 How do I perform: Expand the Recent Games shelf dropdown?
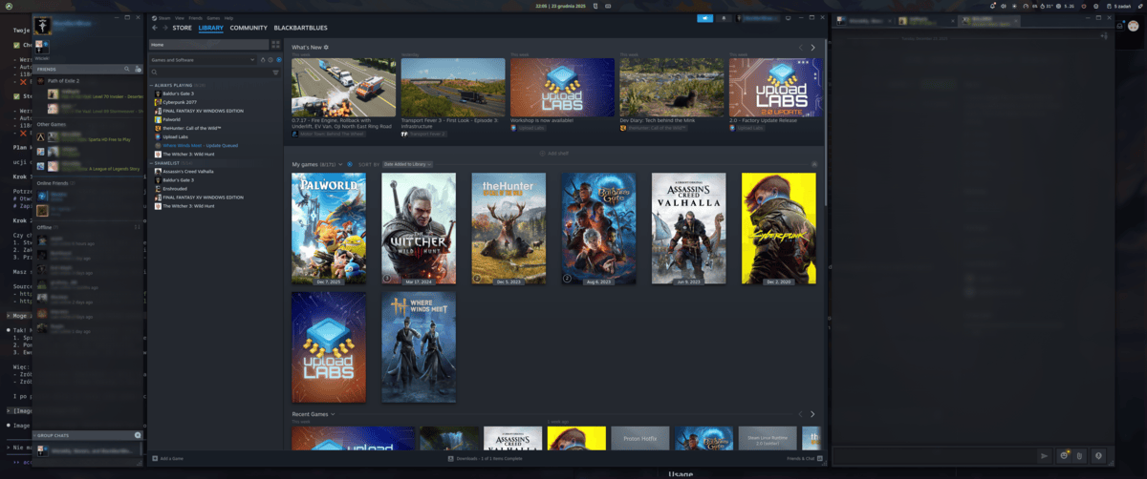333,414
